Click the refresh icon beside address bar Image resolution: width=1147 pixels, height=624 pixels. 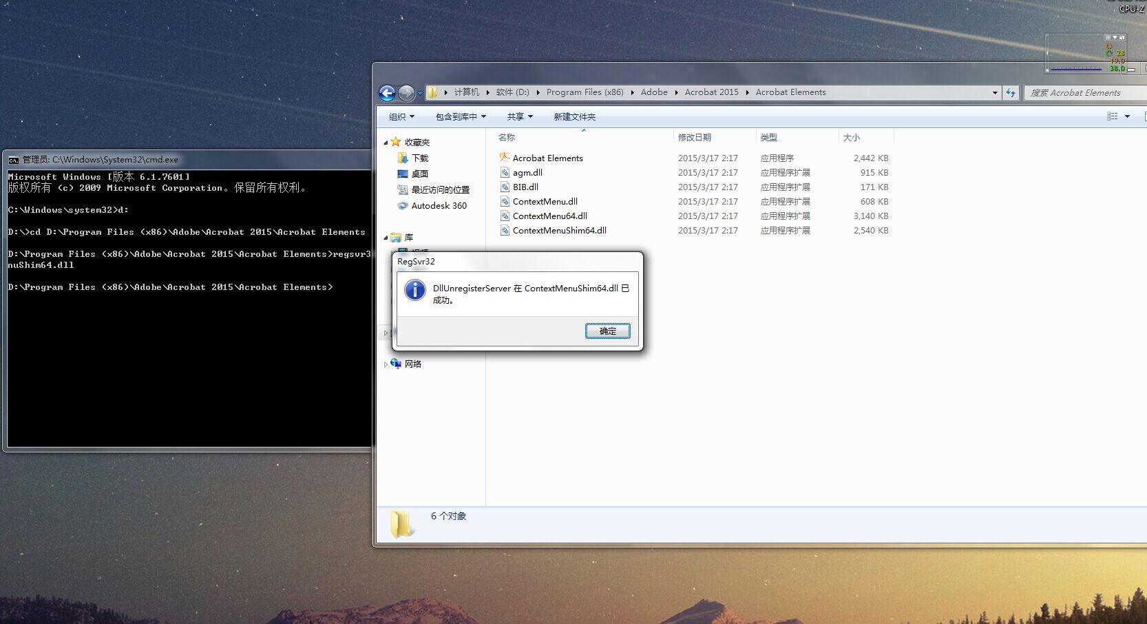point(1011,93)
